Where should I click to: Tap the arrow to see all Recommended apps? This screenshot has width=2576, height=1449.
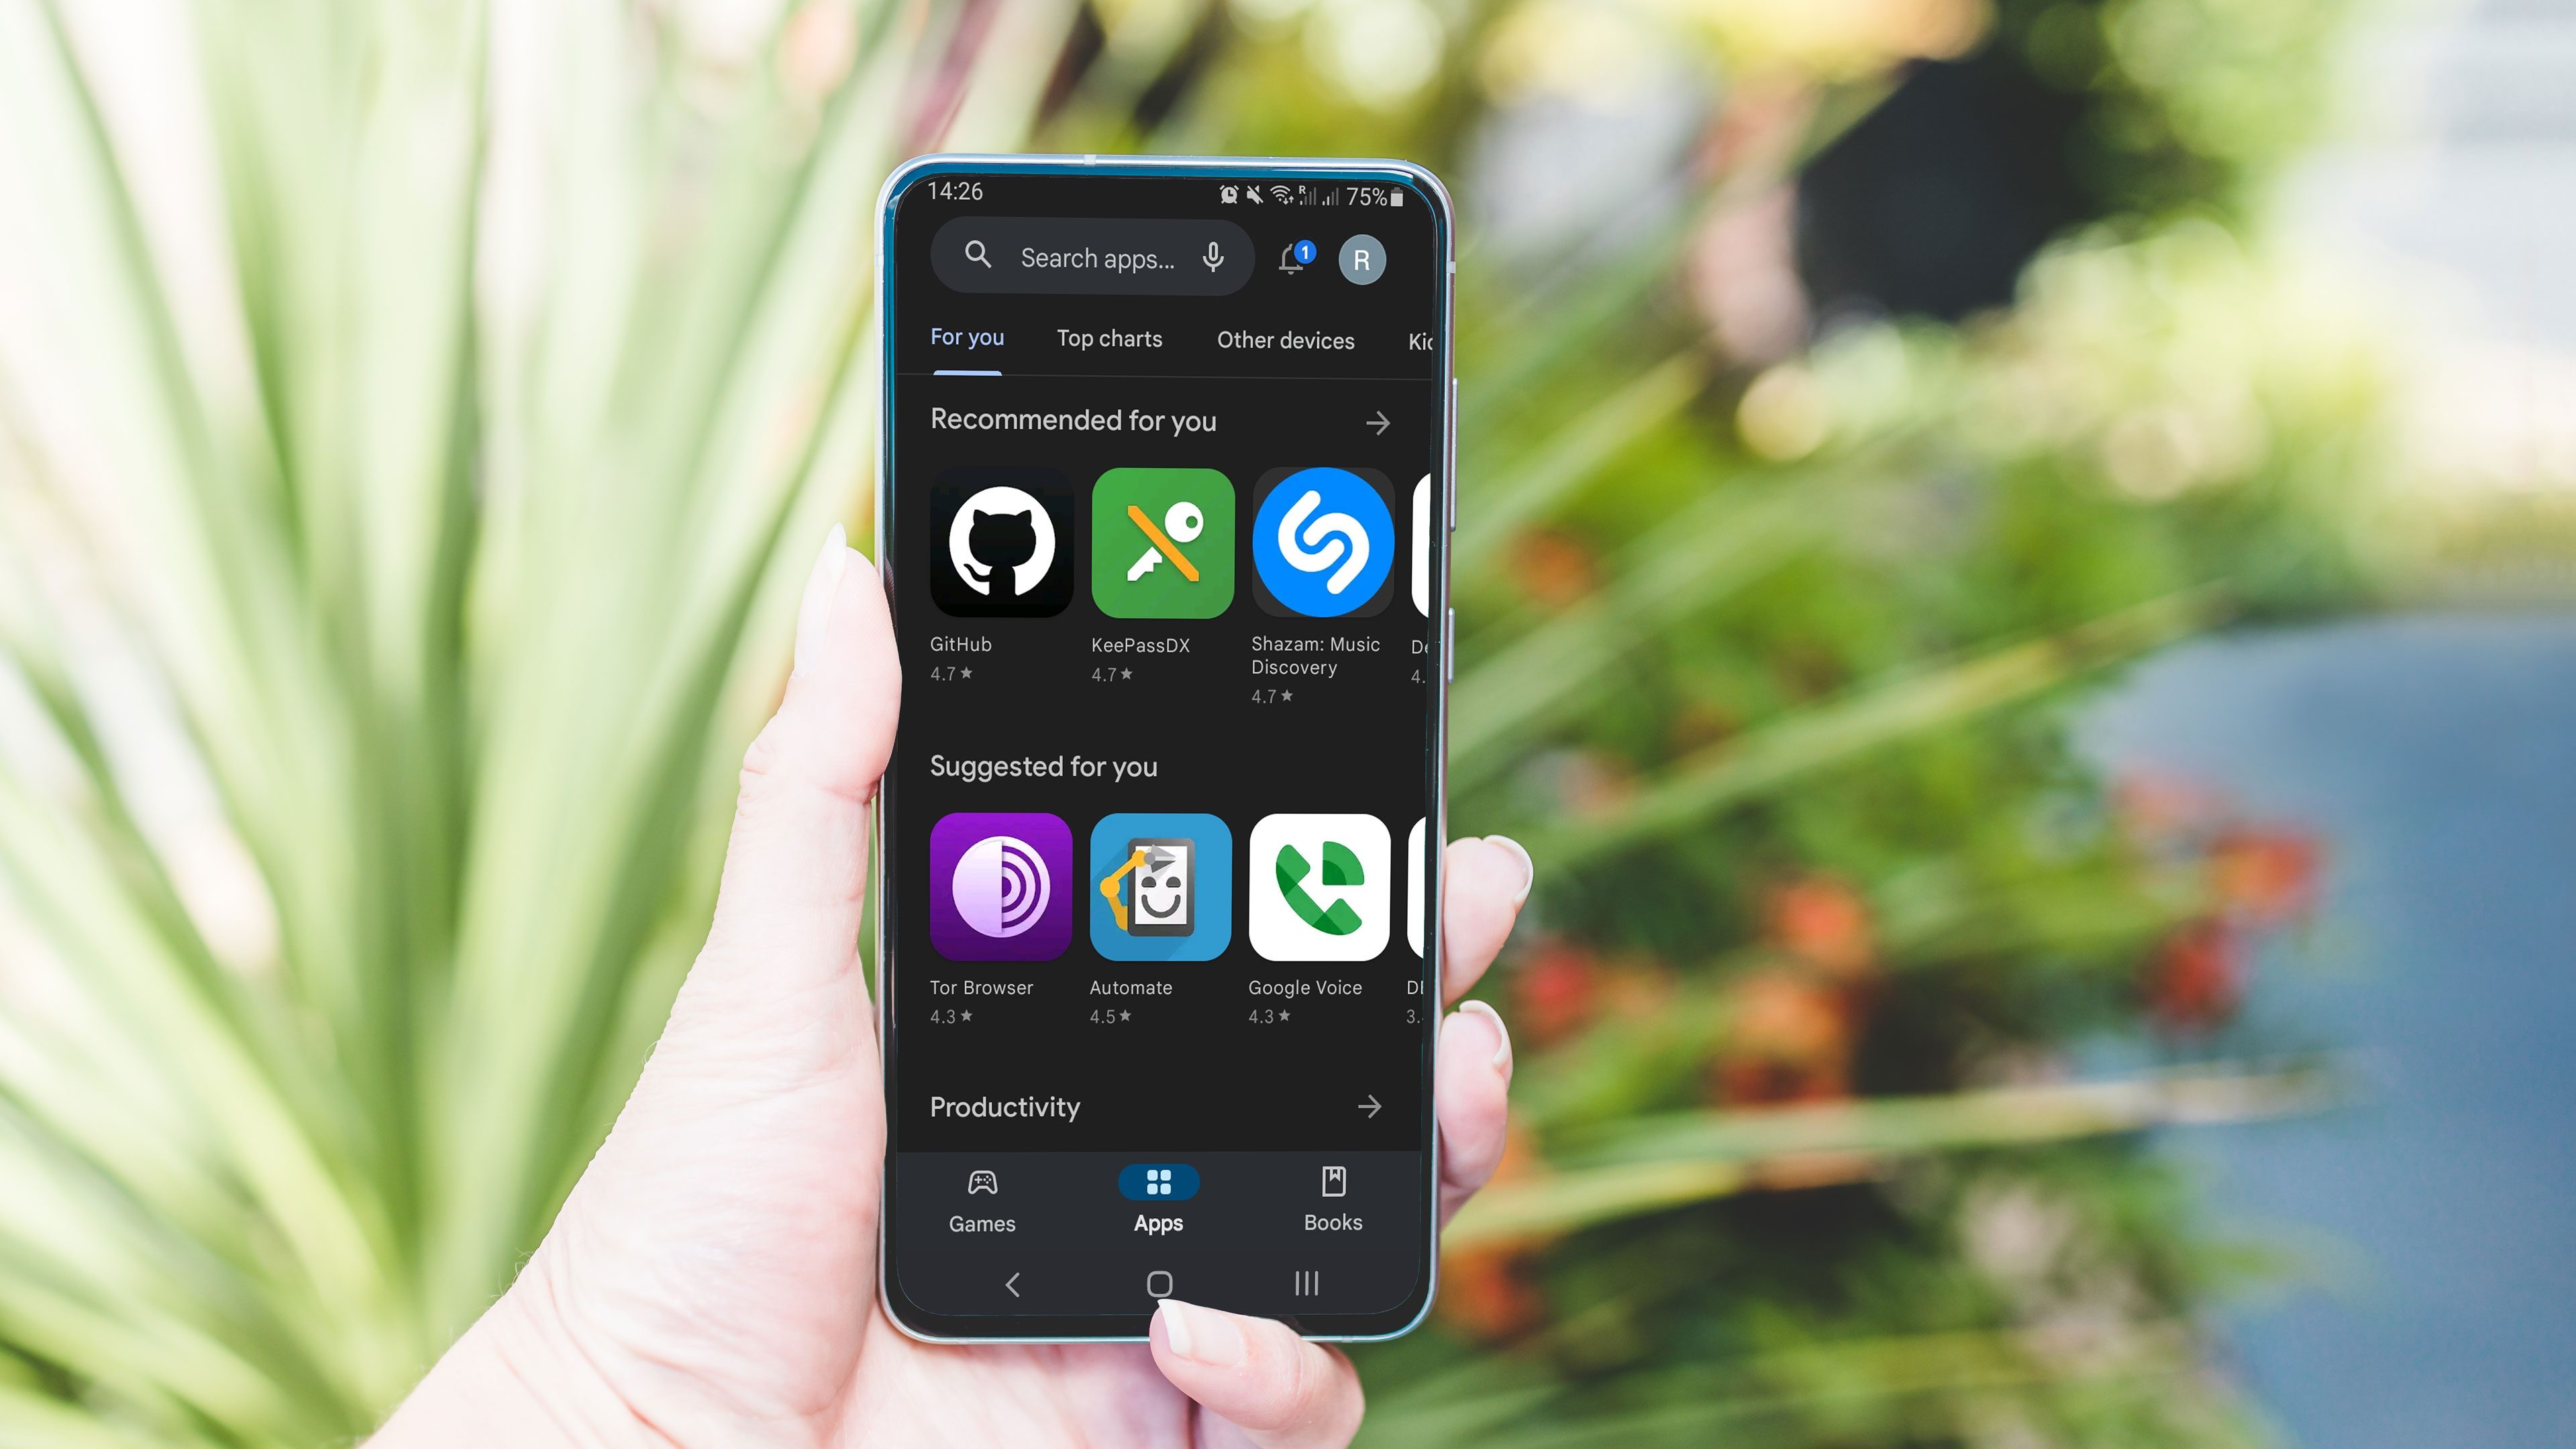(x=1378, y=421)
